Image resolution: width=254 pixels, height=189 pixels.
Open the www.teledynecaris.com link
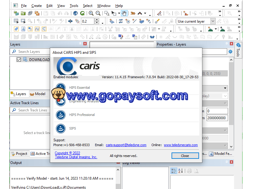pos(181,145)
